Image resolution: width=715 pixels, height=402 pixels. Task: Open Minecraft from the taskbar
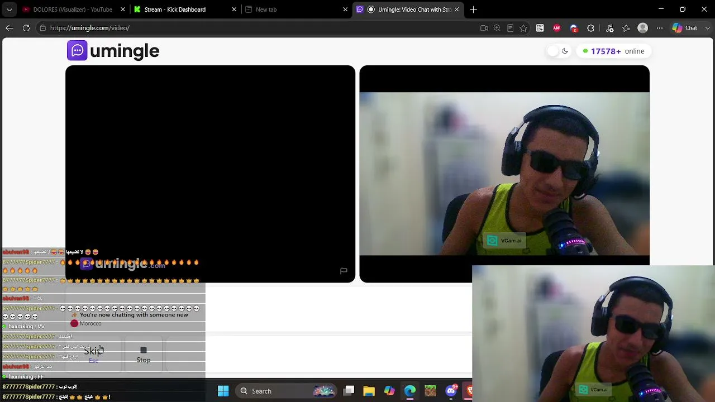click(x=430, y=391)
